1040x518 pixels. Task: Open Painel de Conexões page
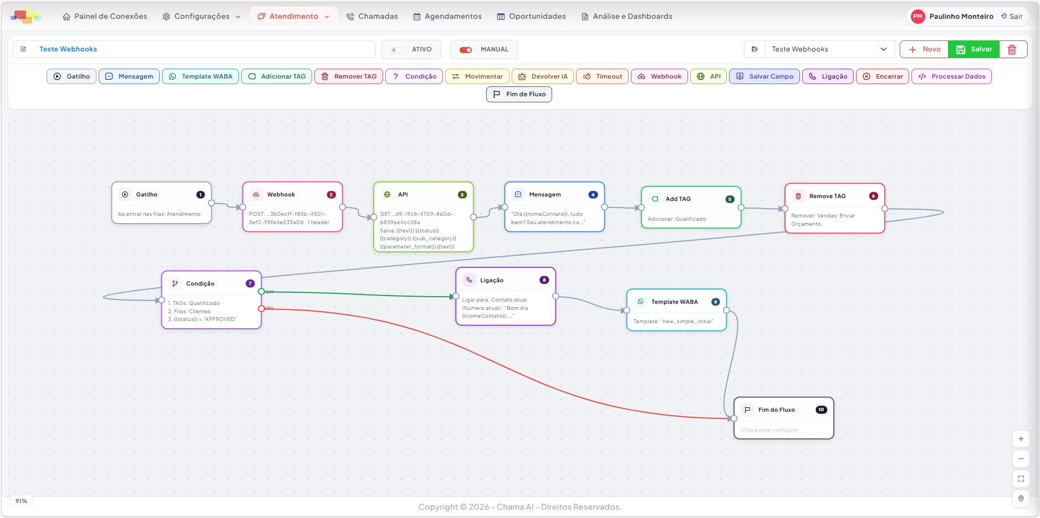pos(105,17)
